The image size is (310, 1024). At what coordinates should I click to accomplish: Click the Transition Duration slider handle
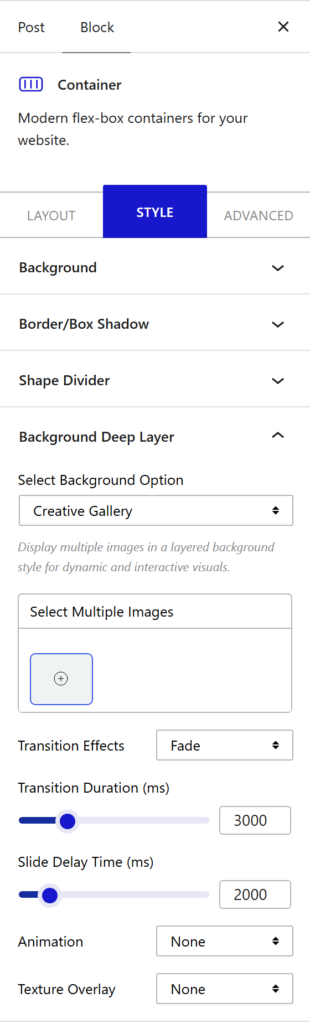[68, 821]
